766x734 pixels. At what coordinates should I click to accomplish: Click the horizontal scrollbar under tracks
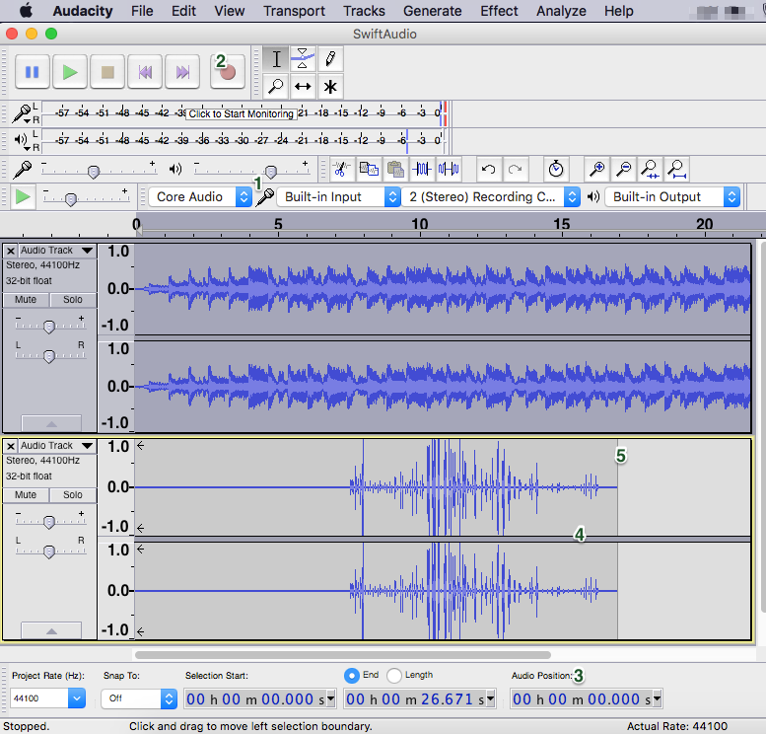point(343,655)
